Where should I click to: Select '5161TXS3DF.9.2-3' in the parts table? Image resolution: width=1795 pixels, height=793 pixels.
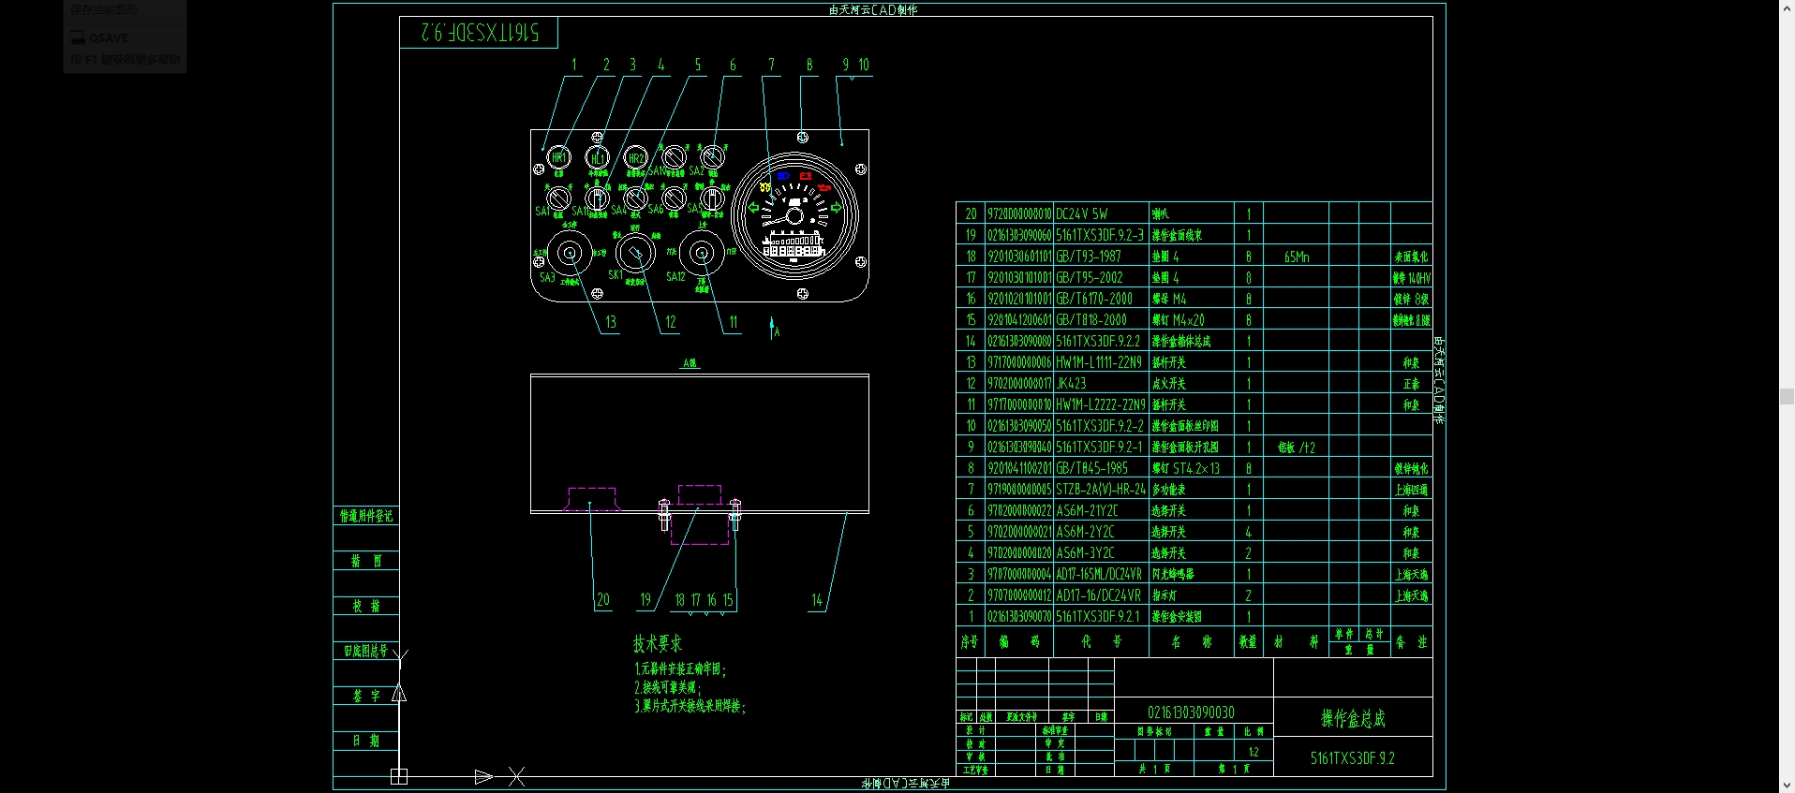pyautogui.click(x=1100, y=235)
